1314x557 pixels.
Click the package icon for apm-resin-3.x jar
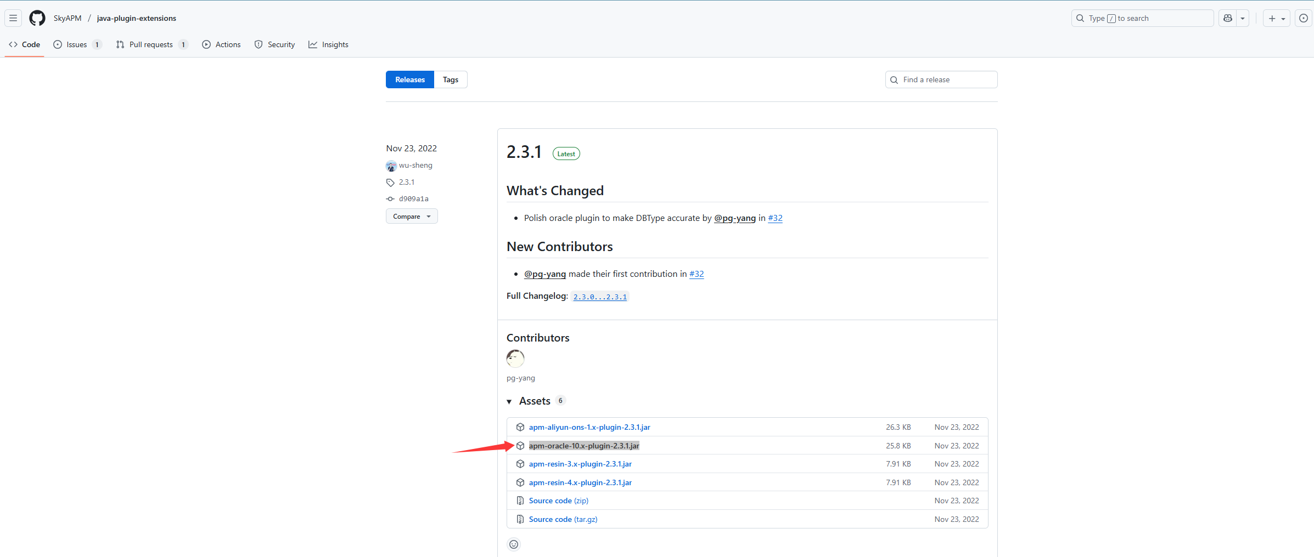click(x=520, y=464)
